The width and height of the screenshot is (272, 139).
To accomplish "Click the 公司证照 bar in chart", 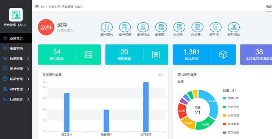I will pyautogui.click(x=146, y=107).
